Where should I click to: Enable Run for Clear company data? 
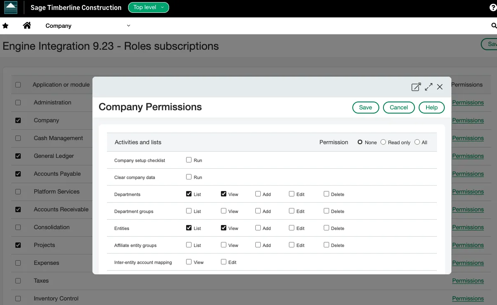(x=189, y=177)
